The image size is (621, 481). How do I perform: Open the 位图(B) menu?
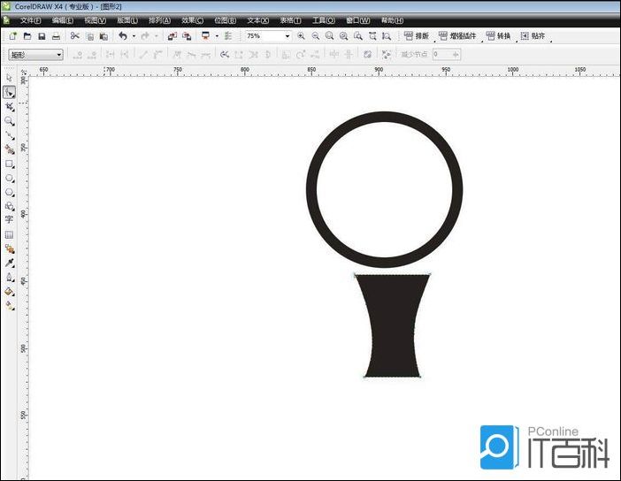[225, 20]
